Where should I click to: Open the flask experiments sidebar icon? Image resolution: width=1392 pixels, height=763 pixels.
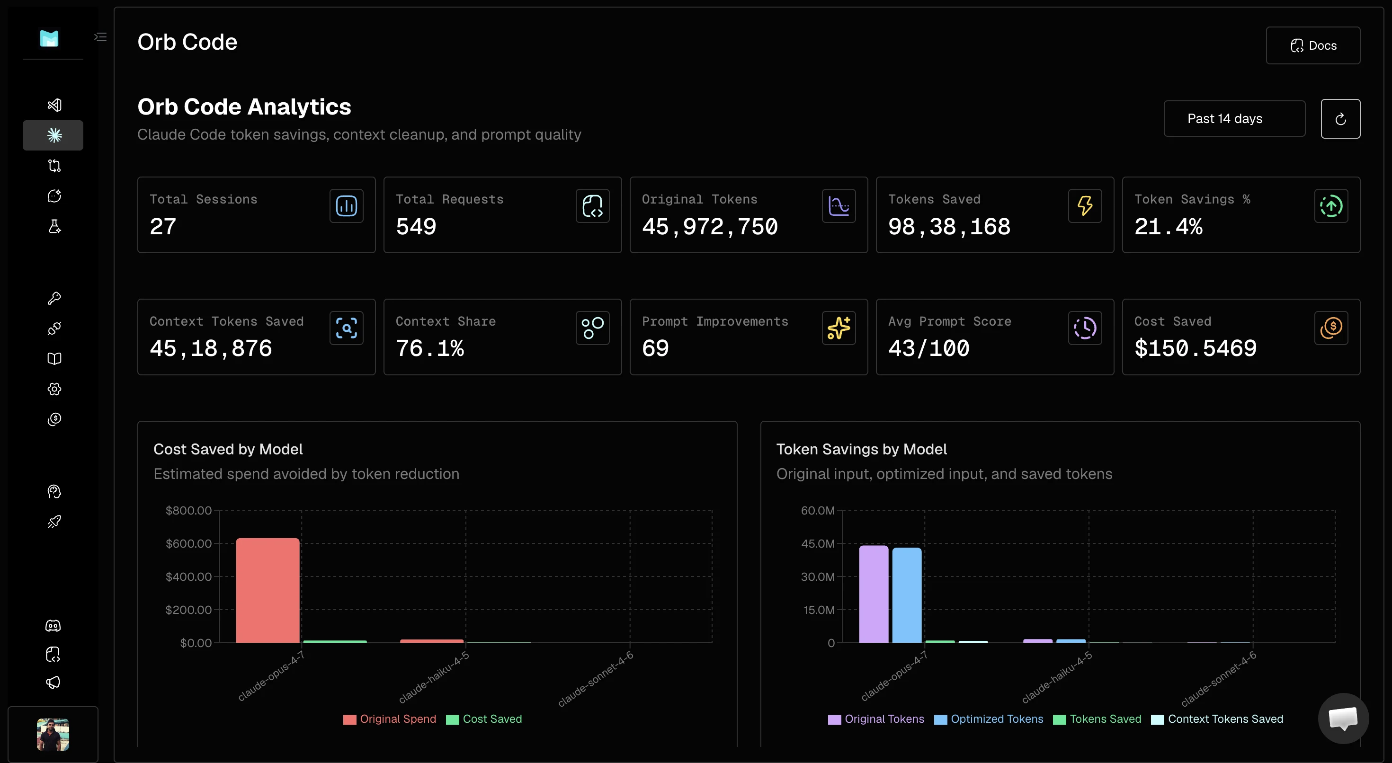pyautogui.click(x=54, y=226)
